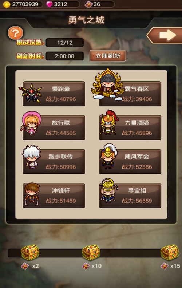Open the orange question mark help icon
Image resolution: width=182 pixels, height=288 pixels.
click(15, 33)
